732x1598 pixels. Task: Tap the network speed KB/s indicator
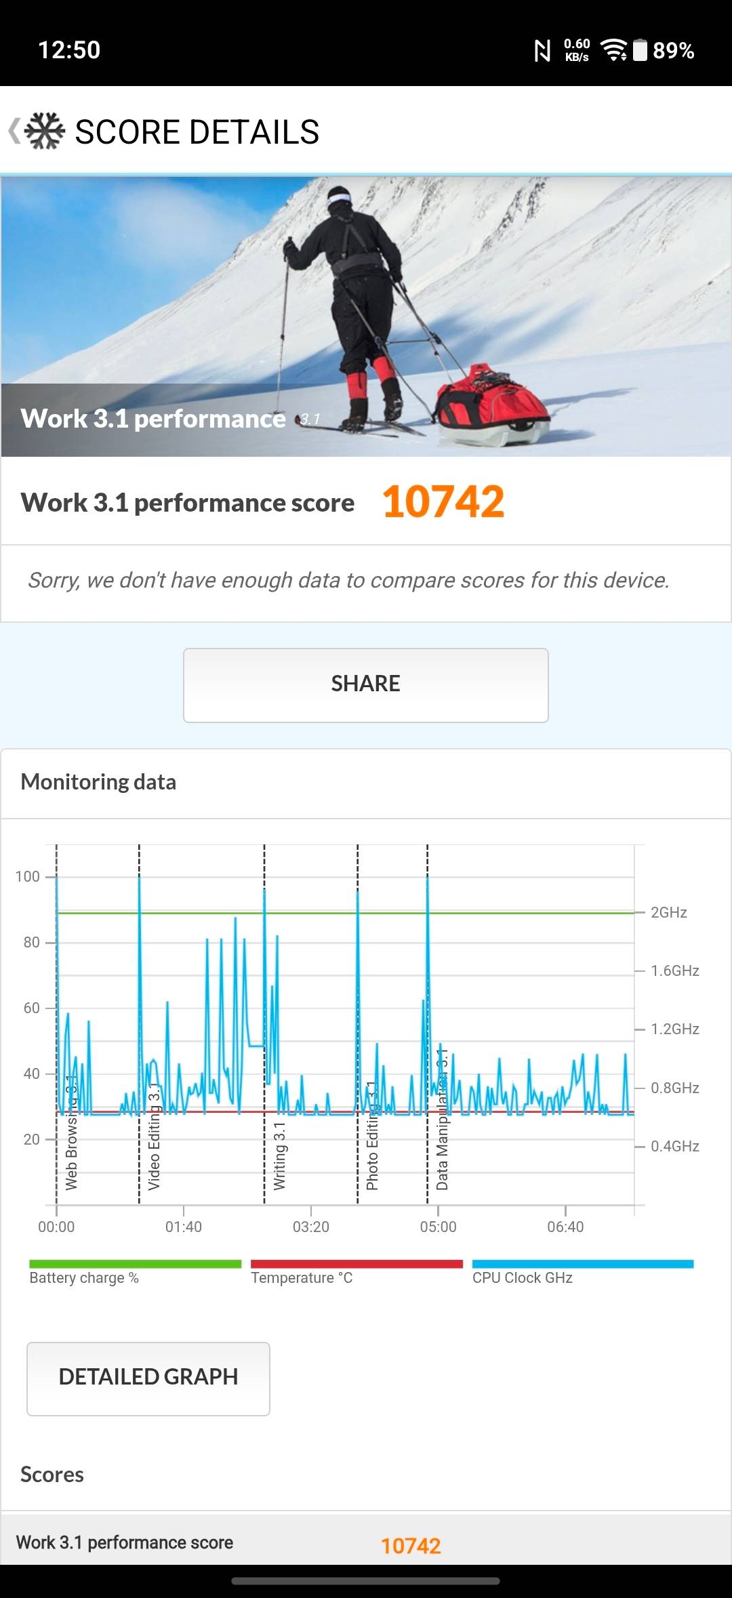[x=577, y=50]
